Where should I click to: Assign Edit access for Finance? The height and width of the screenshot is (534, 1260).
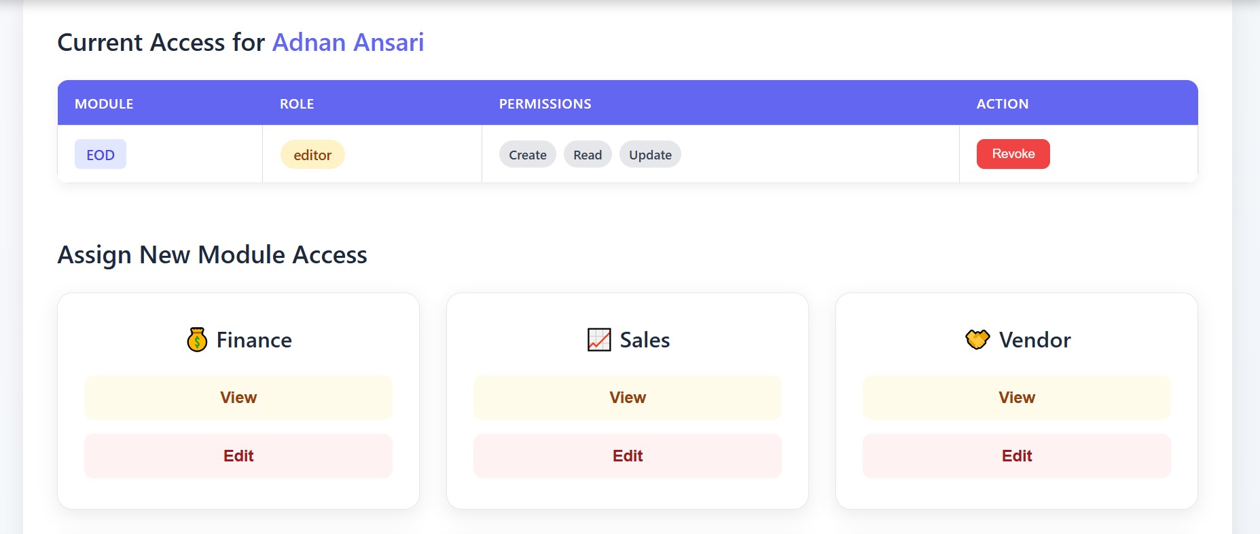click(238, 456)
